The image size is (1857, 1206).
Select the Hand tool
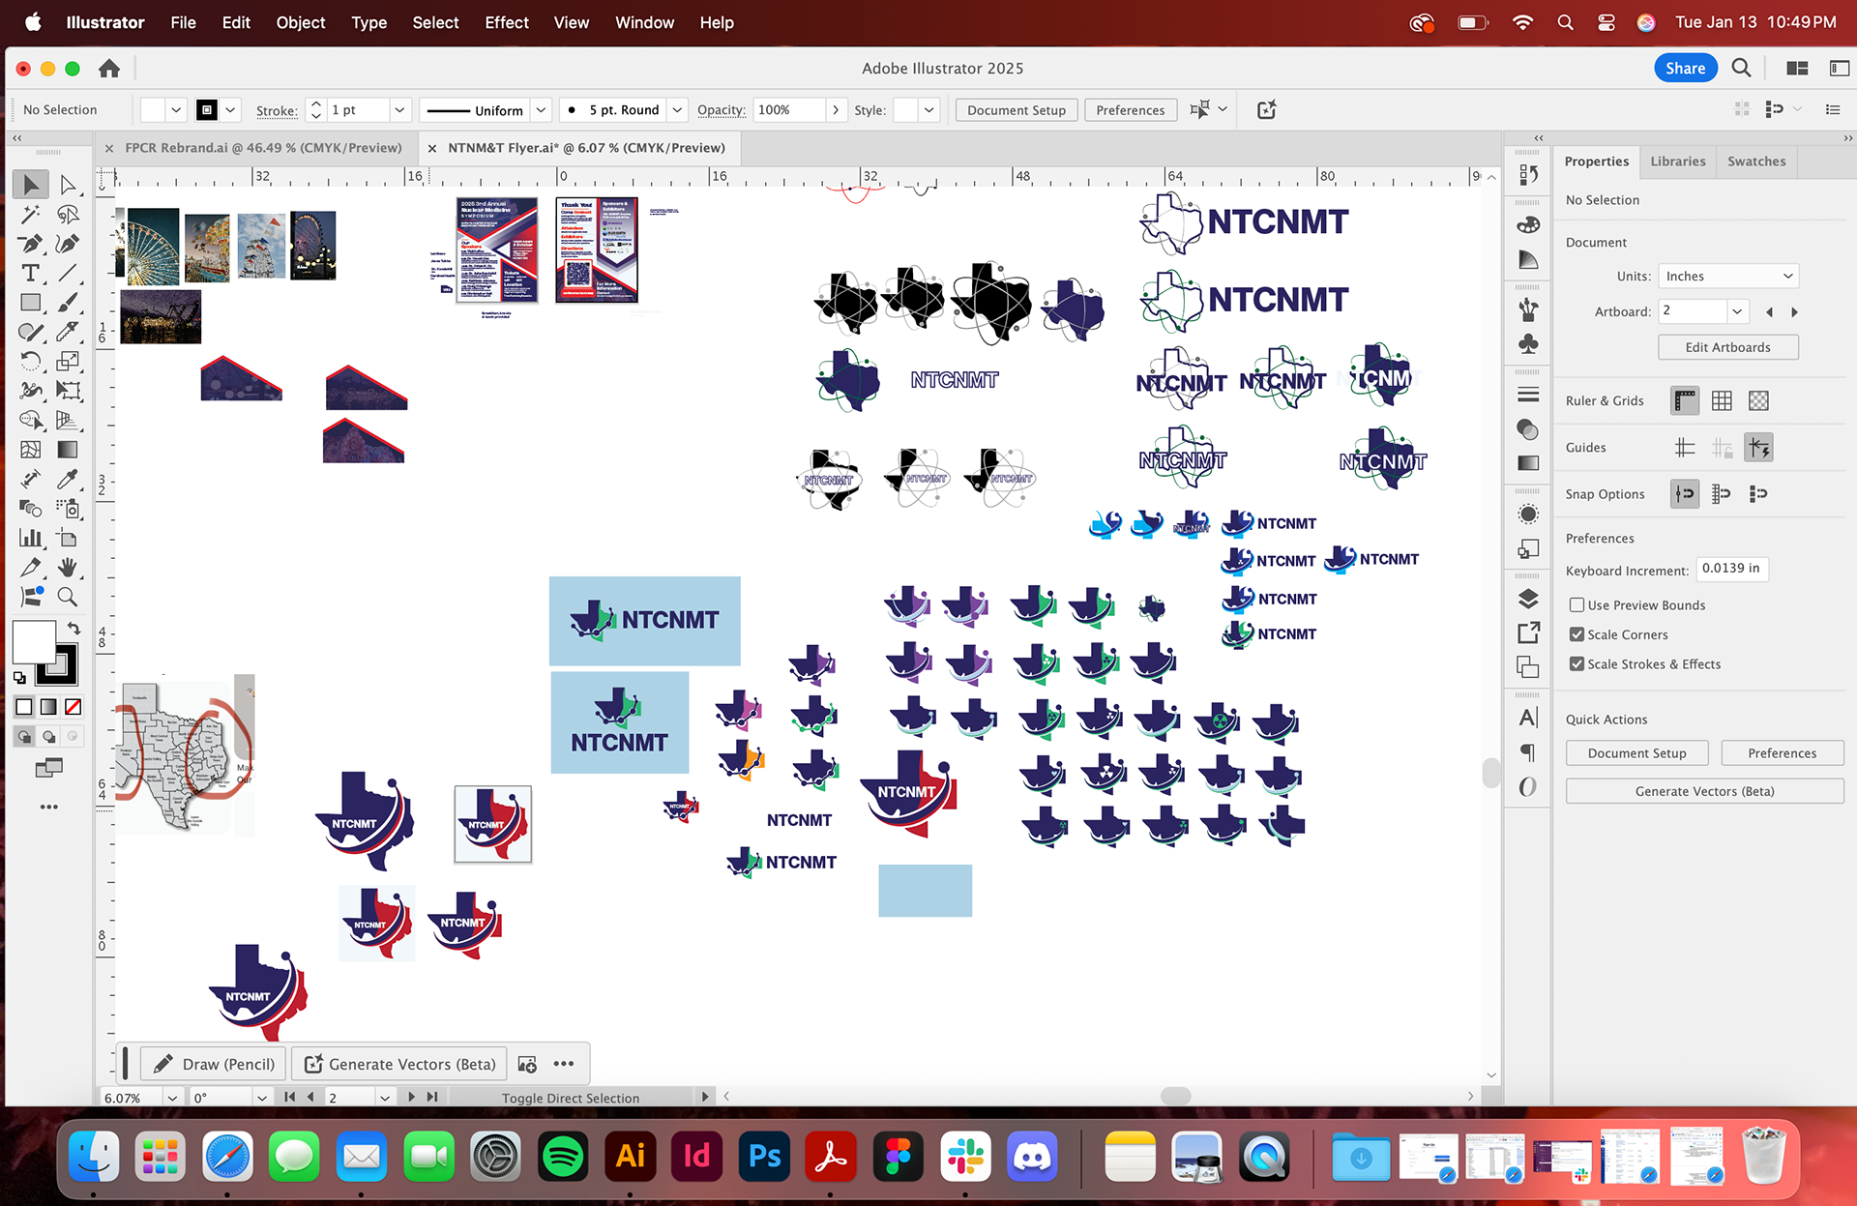tap(69, 569)
